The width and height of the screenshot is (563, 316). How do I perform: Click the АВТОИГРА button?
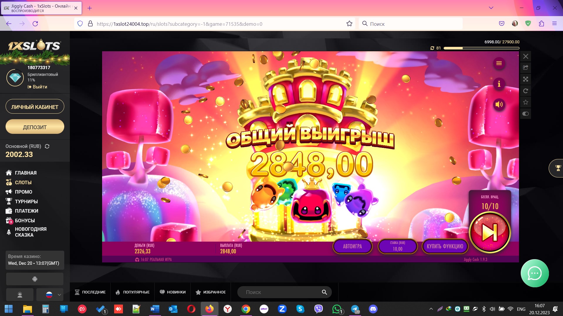pyautogui.click(x=352, y=246)
